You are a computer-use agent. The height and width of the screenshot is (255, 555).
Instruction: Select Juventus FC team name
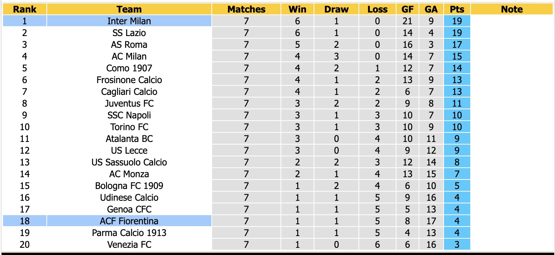pyautogui.click(x=129, y=103)
